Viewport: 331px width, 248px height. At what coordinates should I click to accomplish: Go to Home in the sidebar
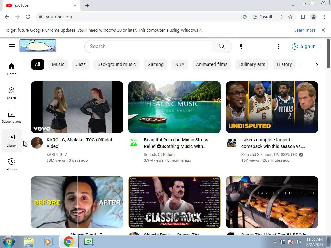12,69
